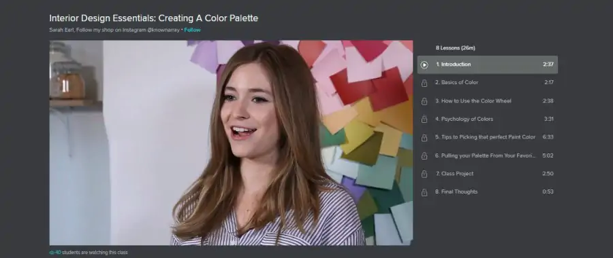Click lock icon beside Pulling your Palette lesson

coord(424,156)
